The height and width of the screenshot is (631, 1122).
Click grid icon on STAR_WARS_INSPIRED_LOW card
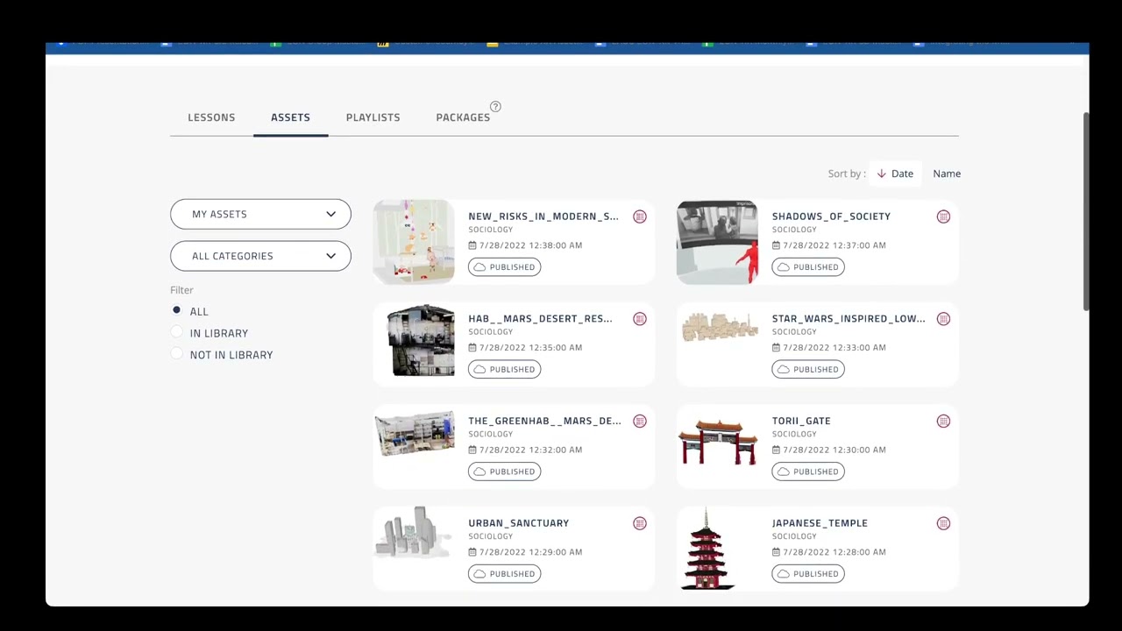tap(943, 319)
